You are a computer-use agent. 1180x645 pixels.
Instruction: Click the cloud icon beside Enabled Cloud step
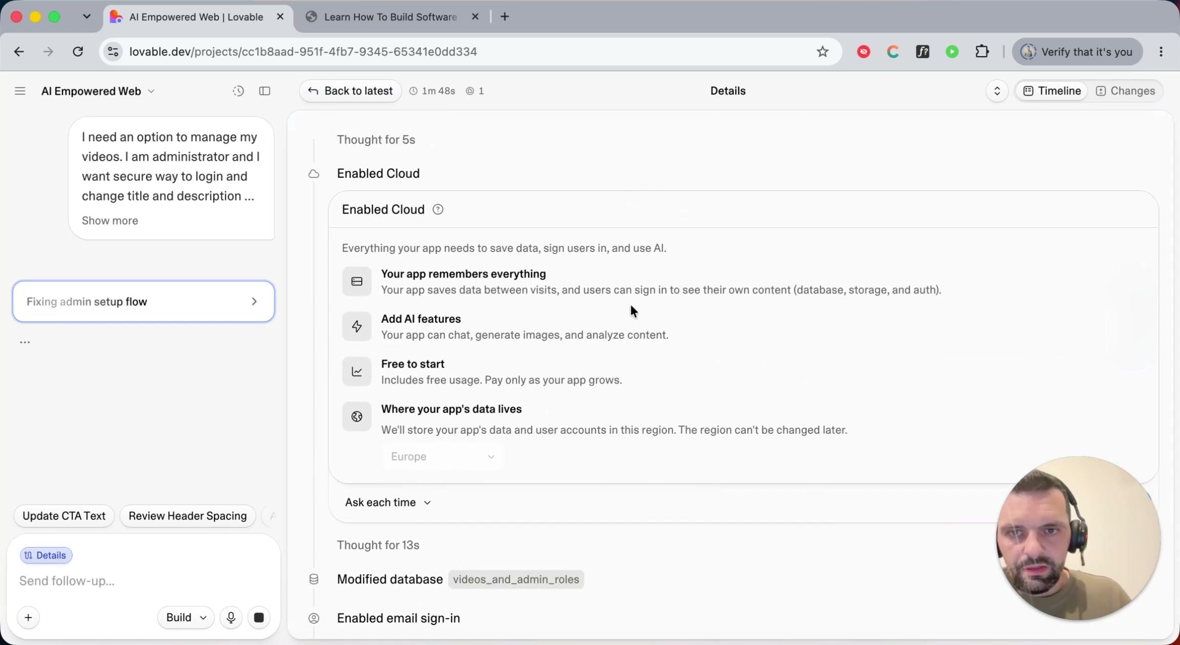314,174
